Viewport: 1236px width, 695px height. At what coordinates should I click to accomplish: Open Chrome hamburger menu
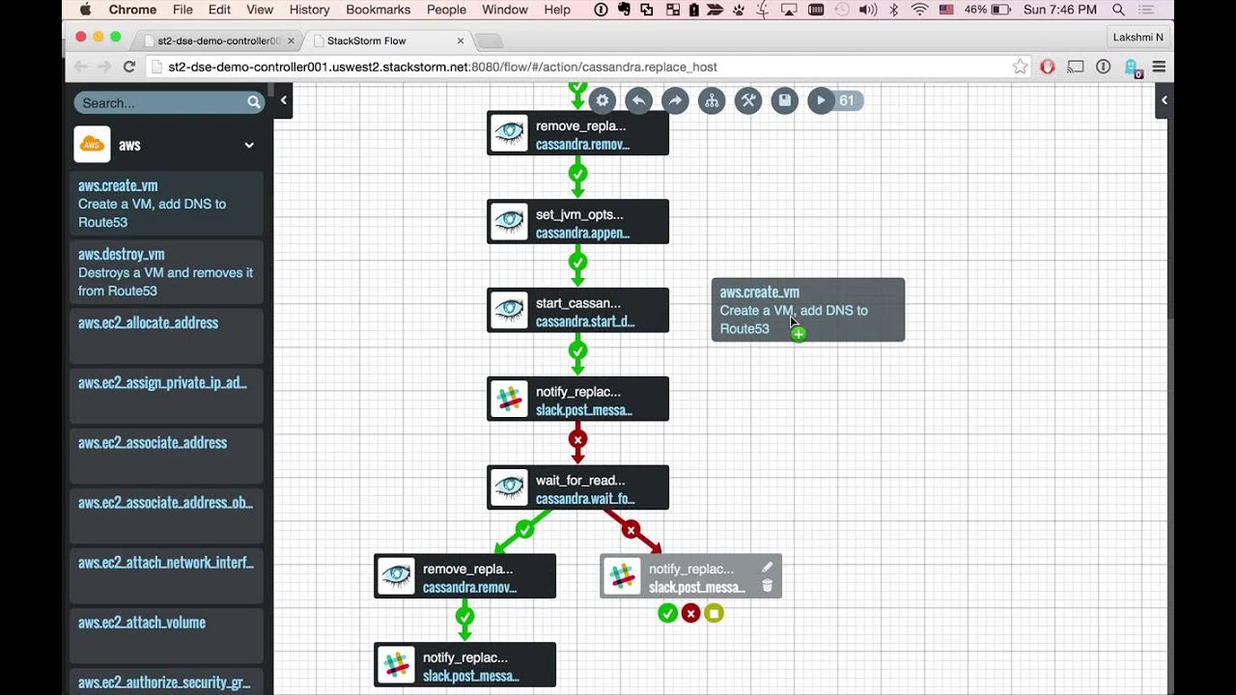[x=1159, y=67]
